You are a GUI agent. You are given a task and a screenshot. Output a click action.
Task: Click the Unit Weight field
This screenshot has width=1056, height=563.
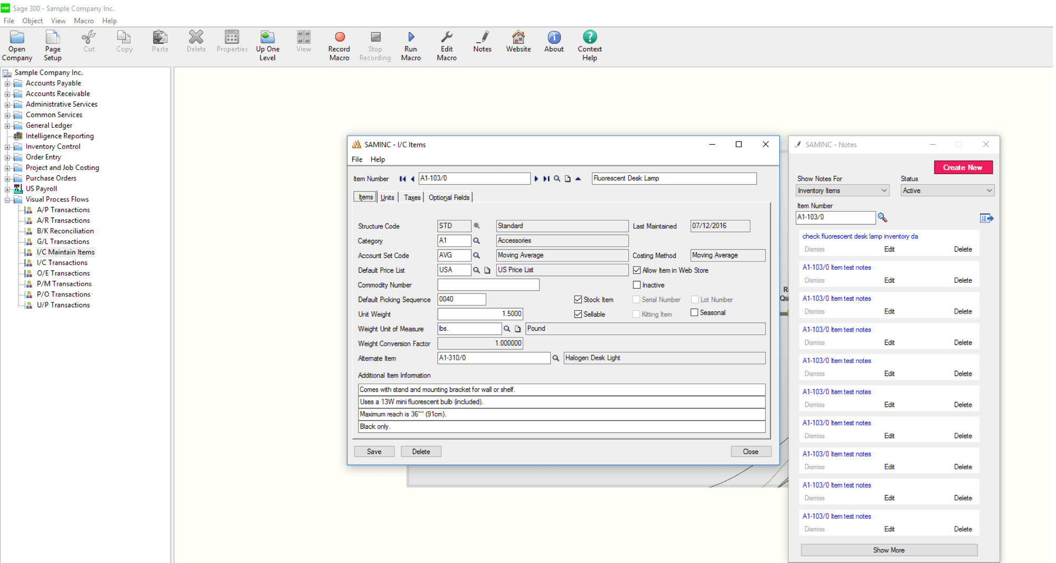point(480,314)
